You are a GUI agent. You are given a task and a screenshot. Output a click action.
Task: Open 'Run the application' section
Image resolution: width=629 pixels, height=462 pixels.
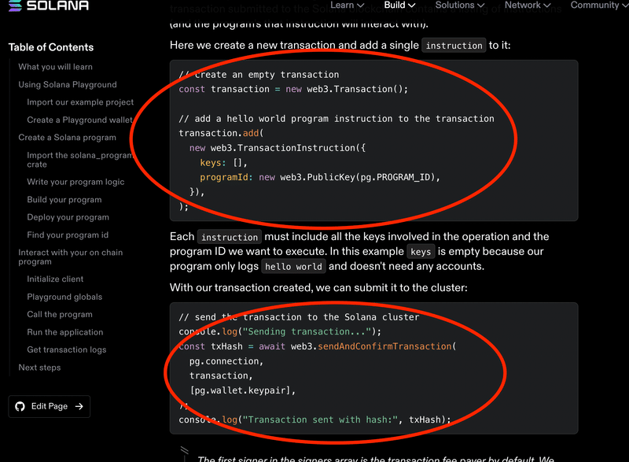[65, 332]
